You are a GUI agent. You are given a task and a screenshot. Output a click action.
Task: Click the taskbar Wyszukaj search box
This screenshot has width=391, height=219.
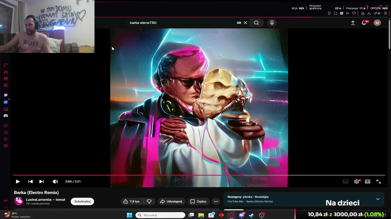[160, 215]
